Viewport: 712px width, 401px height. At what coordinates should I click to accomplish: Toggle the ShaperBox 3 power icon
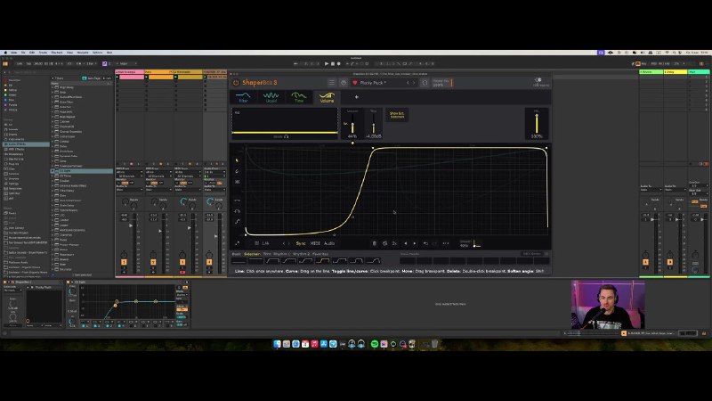[236, 83]
